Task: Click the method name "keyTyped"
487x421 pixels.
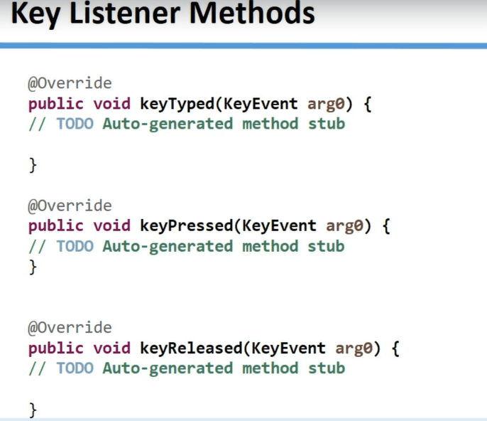Action: pos(177,105)
